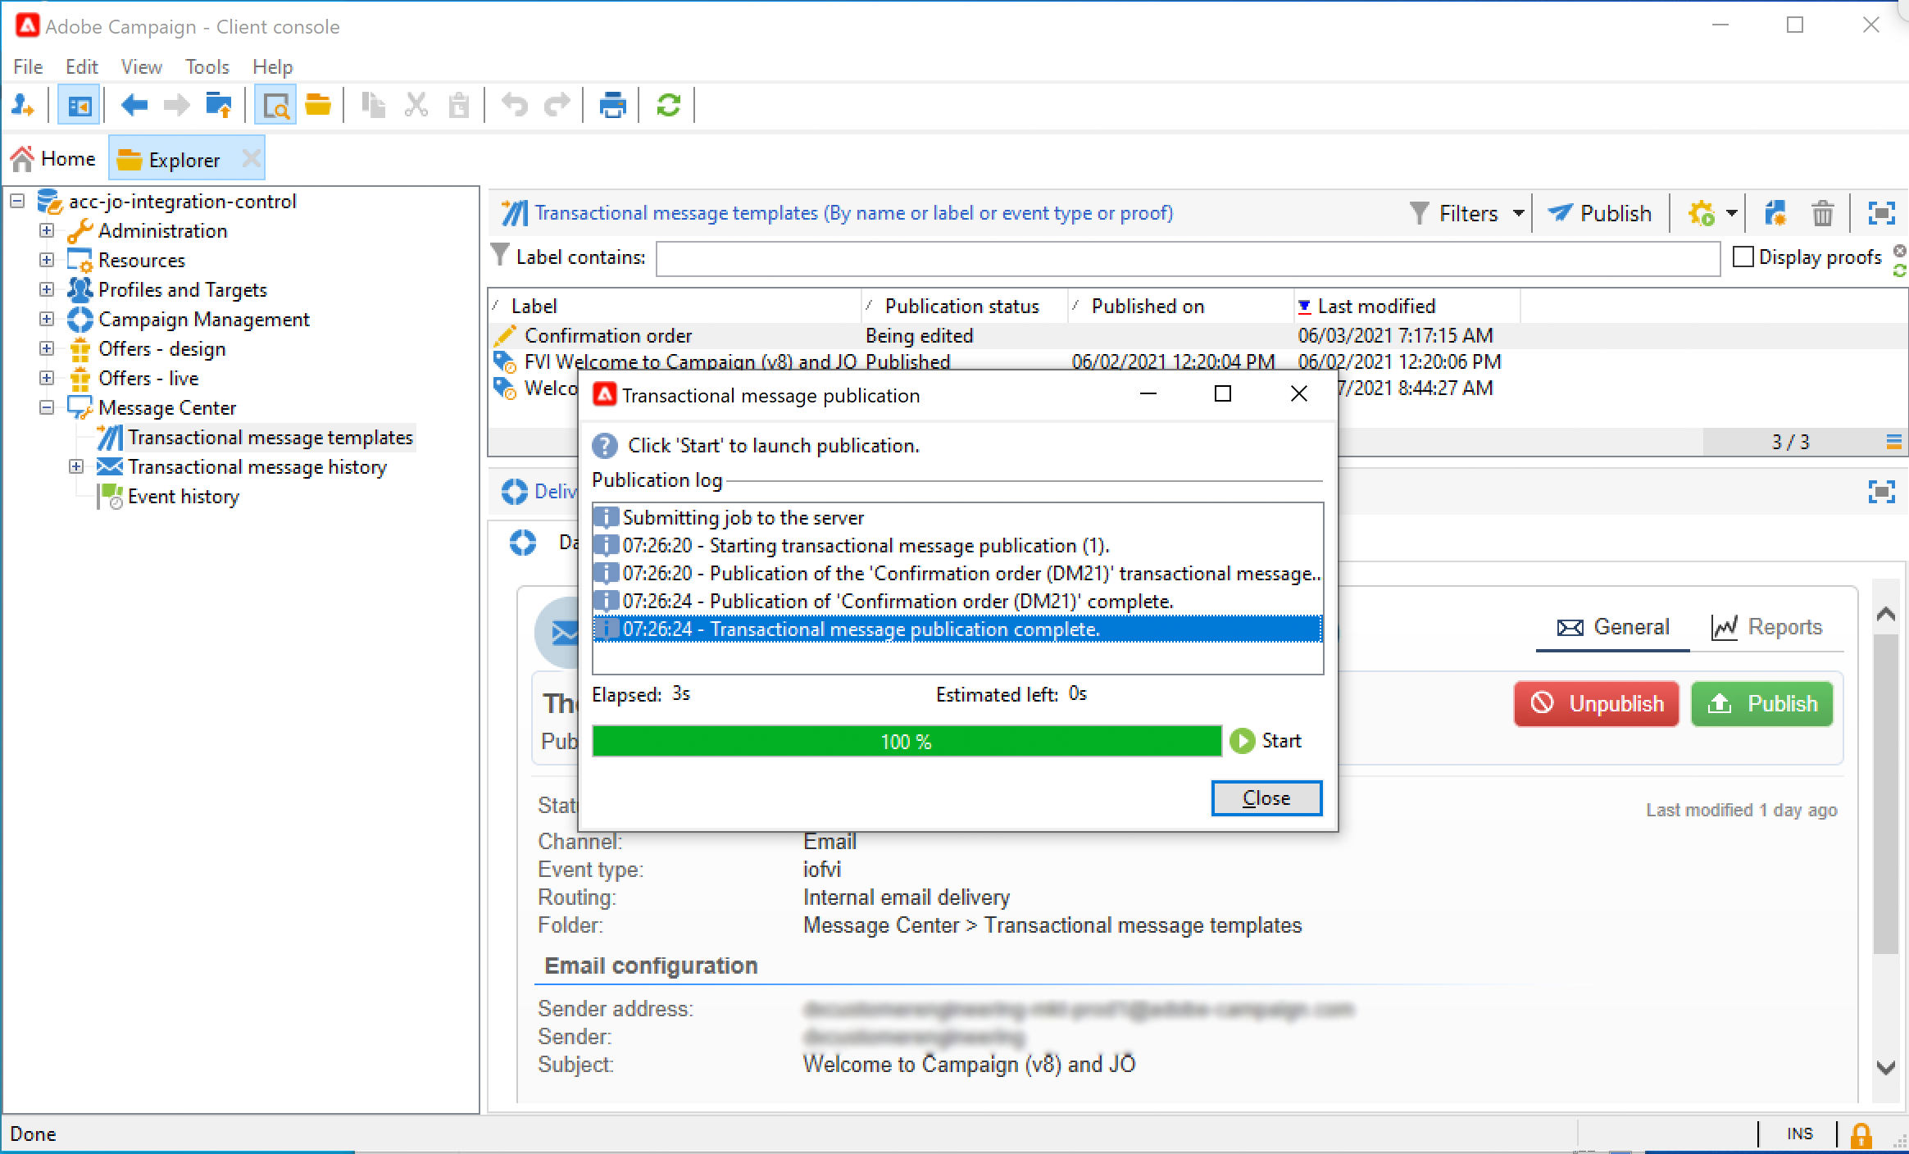Click the refresh toolbar icon
This screenshot has width=1909, height=1154.
click(668, 105)
